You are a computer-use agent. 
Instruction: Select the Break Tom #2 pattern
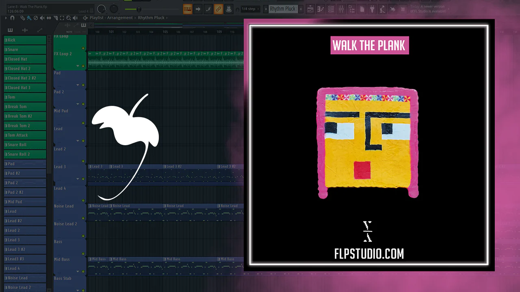coord(25,116)
